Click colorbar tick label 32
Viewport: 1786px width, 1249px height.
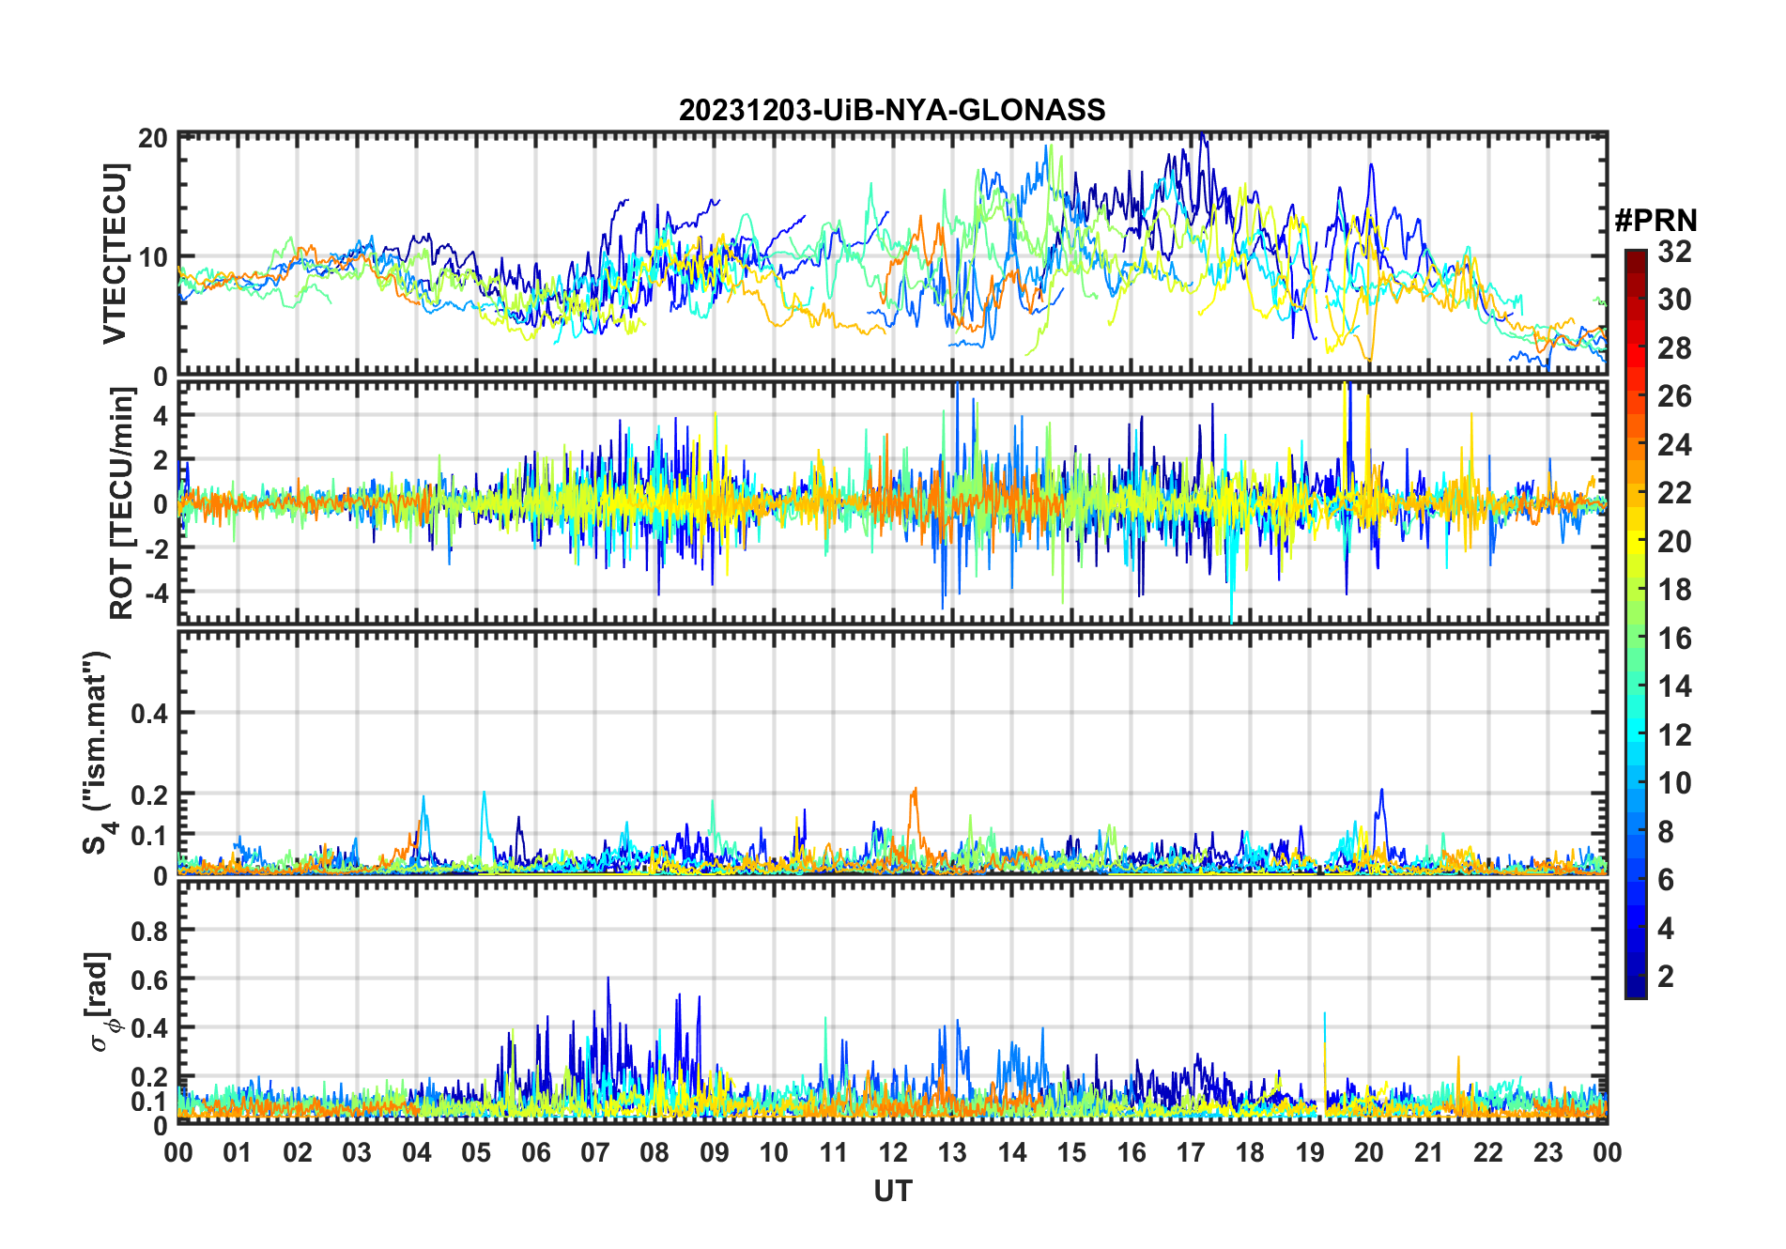[x=1674, y=252]
